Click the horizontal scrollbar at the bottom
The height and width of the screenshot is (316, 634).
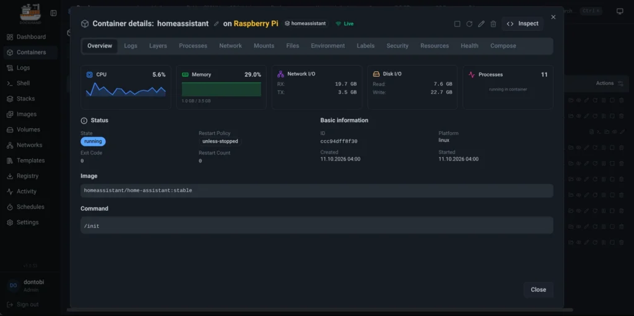[x=319, y=310]
